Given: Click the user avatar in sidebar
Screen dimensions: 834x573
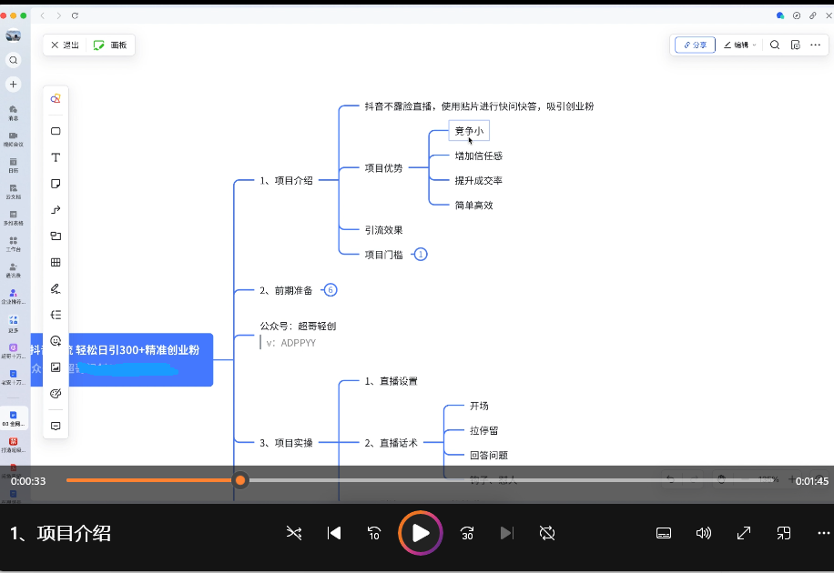Looking at the screenshot, I should point(14,35).
